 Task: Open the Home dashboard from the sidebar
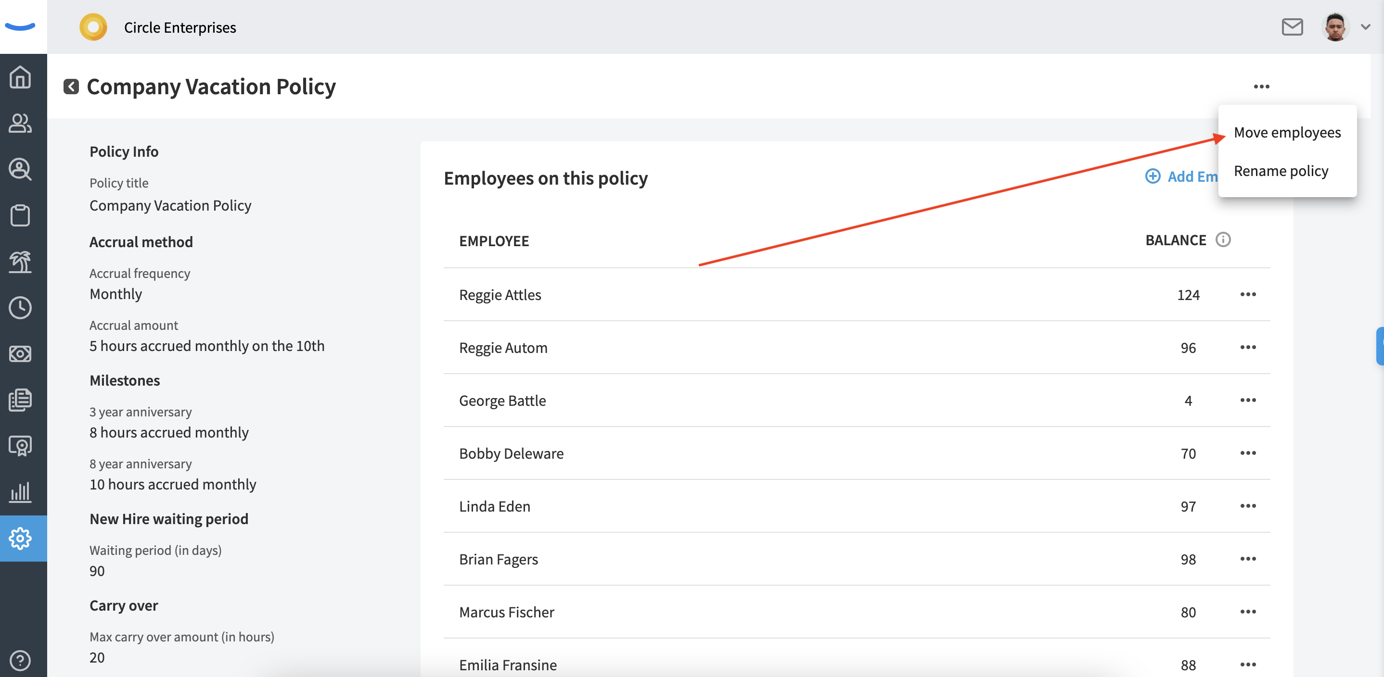point(20,77)
